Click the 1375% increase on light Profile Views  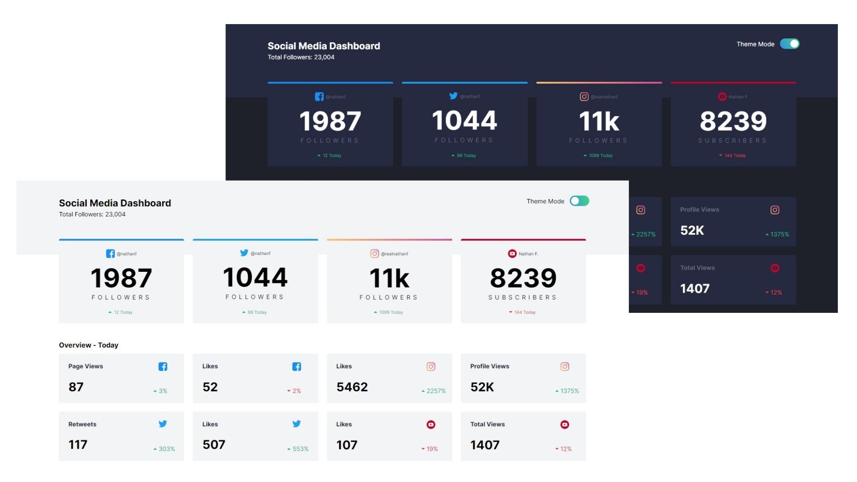pyautogui.click(x=569, y=391)
